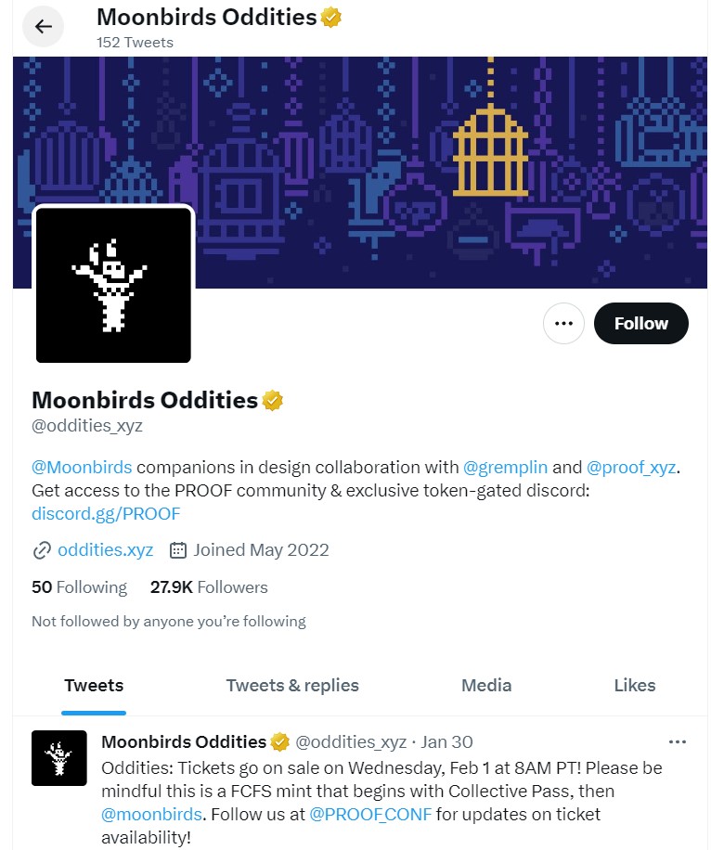This screenshot has width=711, height=850.
Task: Select the Likes tab
Action: [635, 685]
